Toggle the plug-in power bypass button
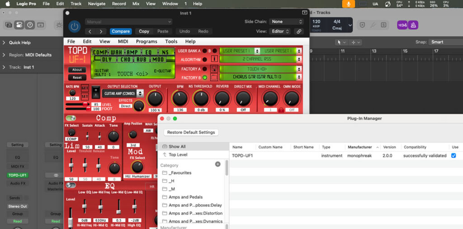The height and width of the screenshot is (229, 463). point(75,27)
